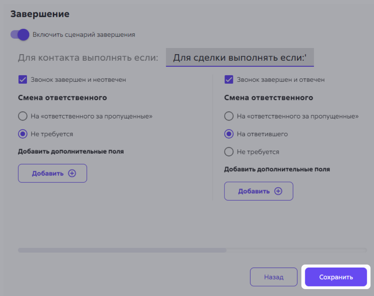Click 'Добавить' button in unanswered column

point(53,173)
